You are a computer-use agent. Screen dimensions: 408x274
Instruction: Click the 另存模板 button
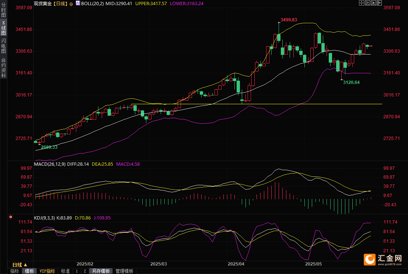(x=101, y=271)
